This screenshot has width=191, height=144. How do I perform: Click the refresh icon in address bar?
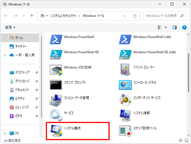pyautogui.click(x=135, y=16)
